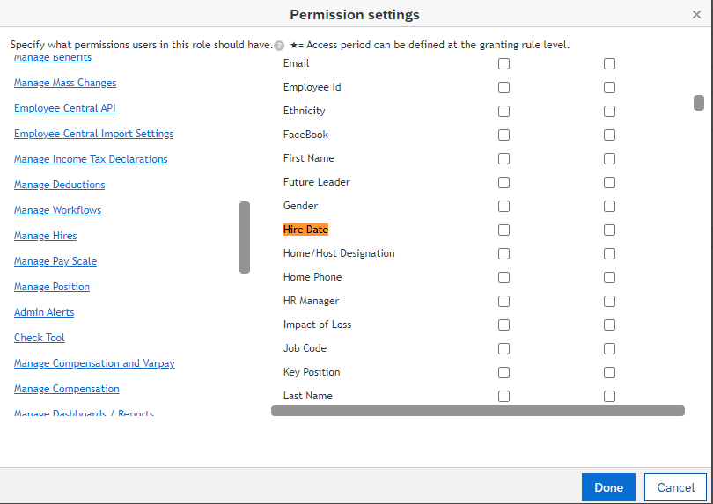Click the help question mark icon
This screenshot has width=713, height=504.
(x=279, y=46)
